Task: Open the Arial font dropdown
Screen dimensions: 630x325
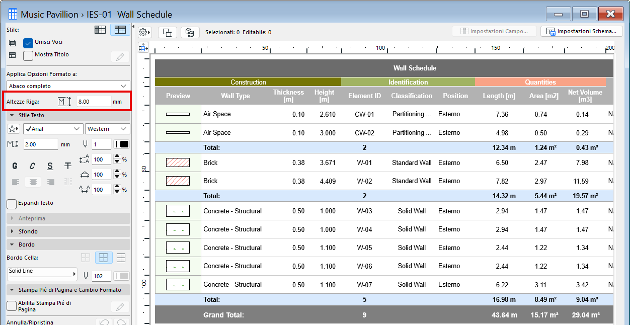Action: (x=53, y=129)
